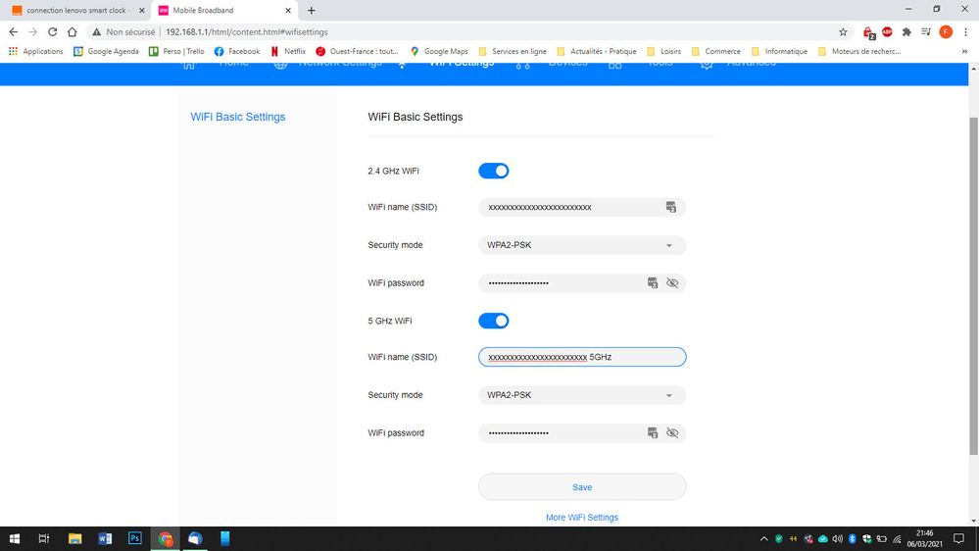The image size is (979, 551).
Task: Show the 2.4 GHz WiFi password
Action: (672, 283)
